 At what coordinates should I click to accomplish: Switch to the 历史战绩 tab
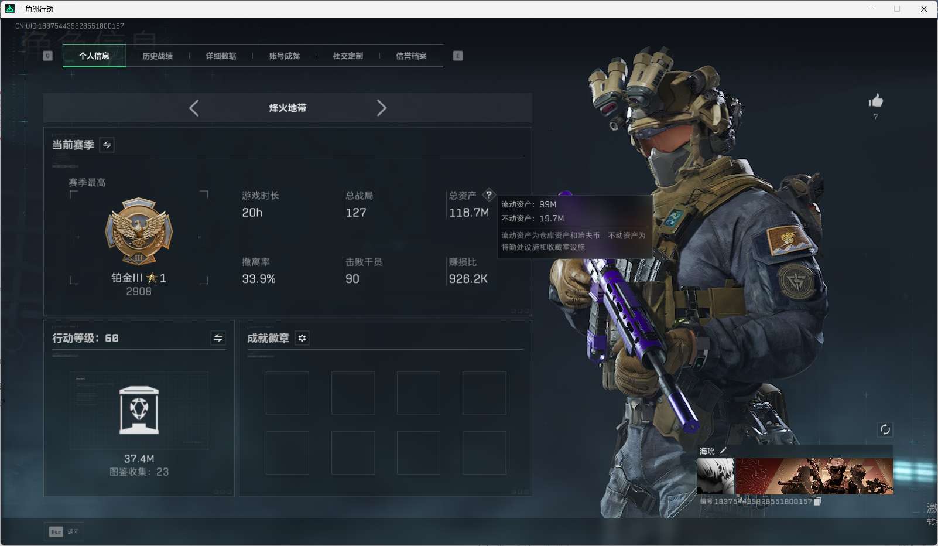coord(158,56)
